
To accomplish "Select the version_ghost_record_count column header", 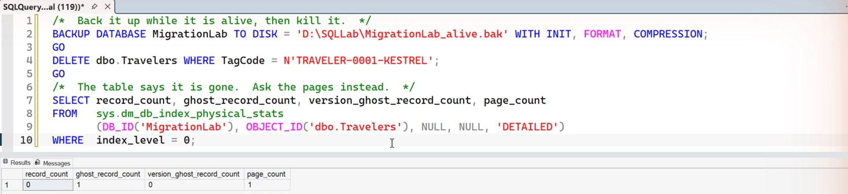I will point(195,174).
